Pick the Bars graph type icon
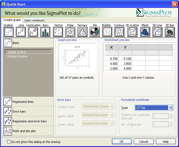This screenshot has width=179, height=147. point(45,32)
